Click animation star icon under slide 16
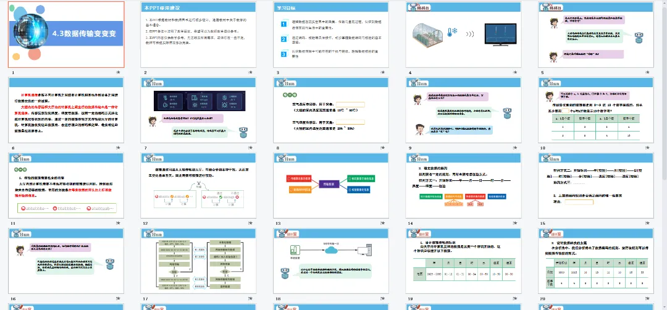Image resolution: width=667 pixels, height=310 pixels. point(119,299)
